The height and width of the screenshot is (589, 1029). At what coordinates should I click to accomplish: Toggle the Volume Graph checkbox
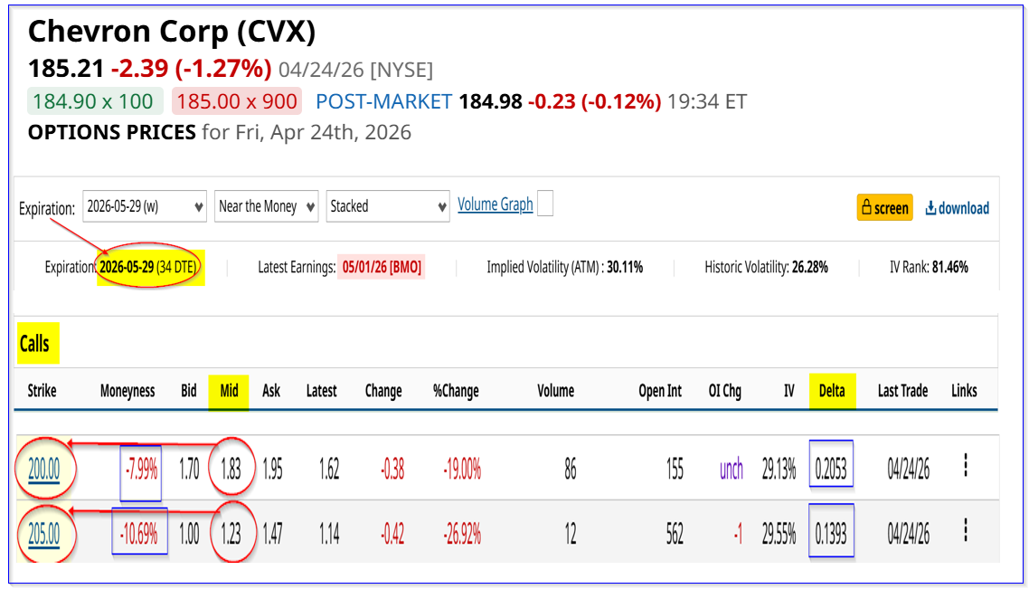pos(544,204)
